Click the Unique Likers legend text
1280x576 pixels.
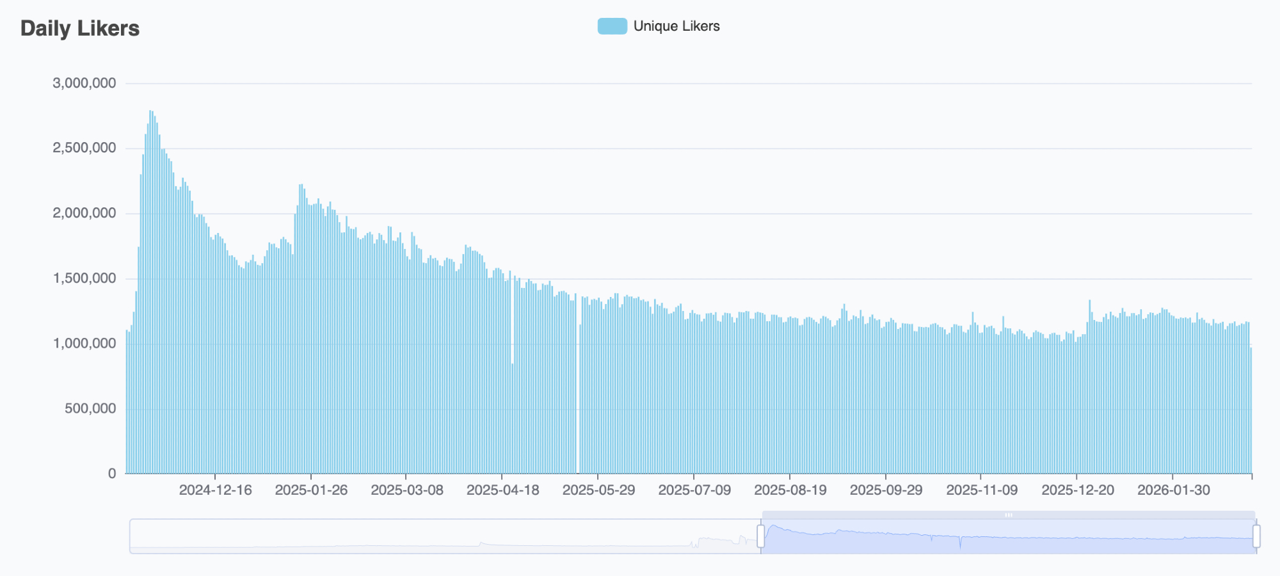pos(676,26)
